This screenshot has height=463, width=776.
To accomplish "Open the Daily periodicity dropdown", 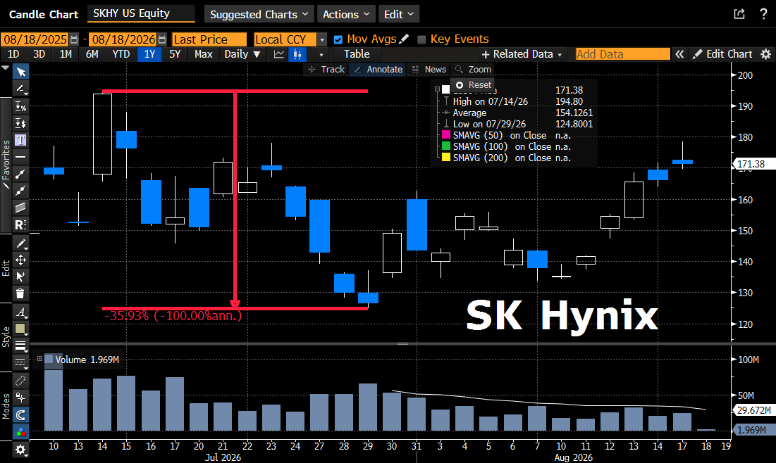I will click(x=242, y=54).
